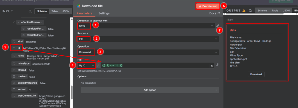
Task: Click the boolean icon next to starred
Action: click(14, 70)
